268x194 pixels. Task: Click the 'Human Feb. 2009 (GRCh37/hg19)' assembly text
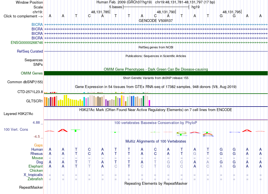coord(124,2)
